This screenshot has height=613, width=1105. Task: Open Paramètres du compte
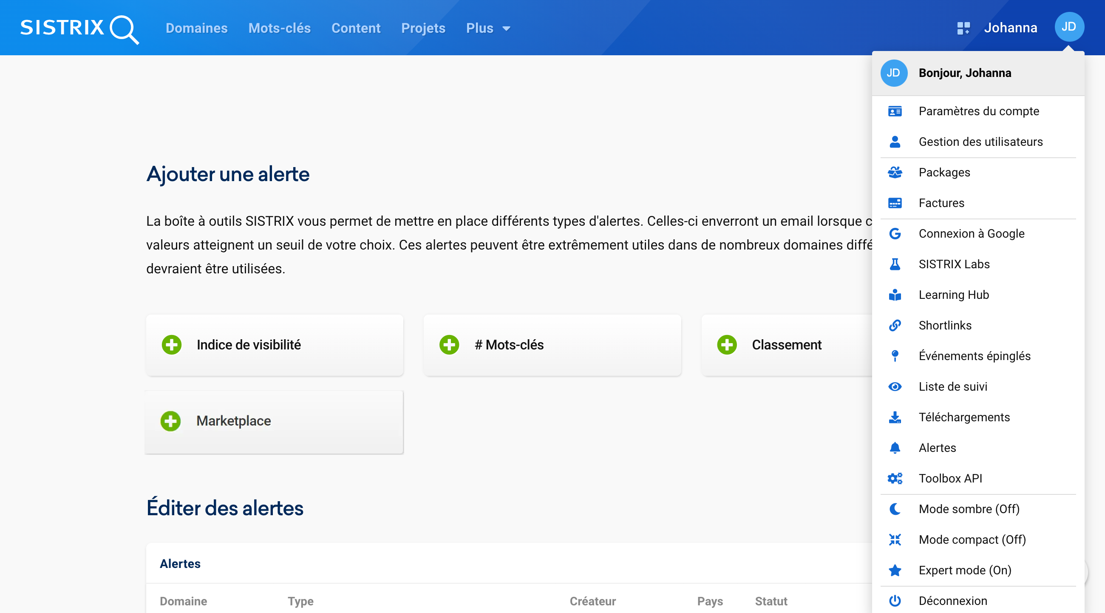pos(978,111)
